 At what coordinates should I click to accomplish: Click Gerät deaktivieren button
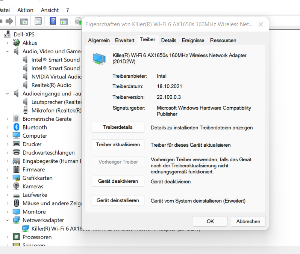(118, 181)
